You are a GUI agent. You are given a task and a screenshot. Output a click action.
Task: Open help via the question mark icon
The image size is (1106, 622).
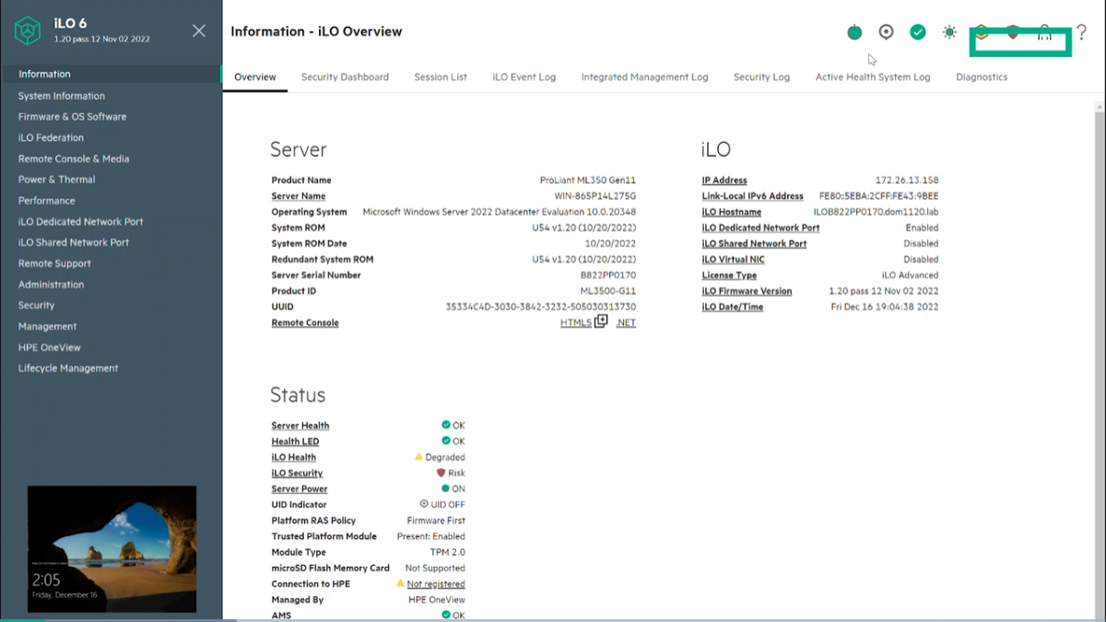pyautogui.click(x=1081, y=32)
